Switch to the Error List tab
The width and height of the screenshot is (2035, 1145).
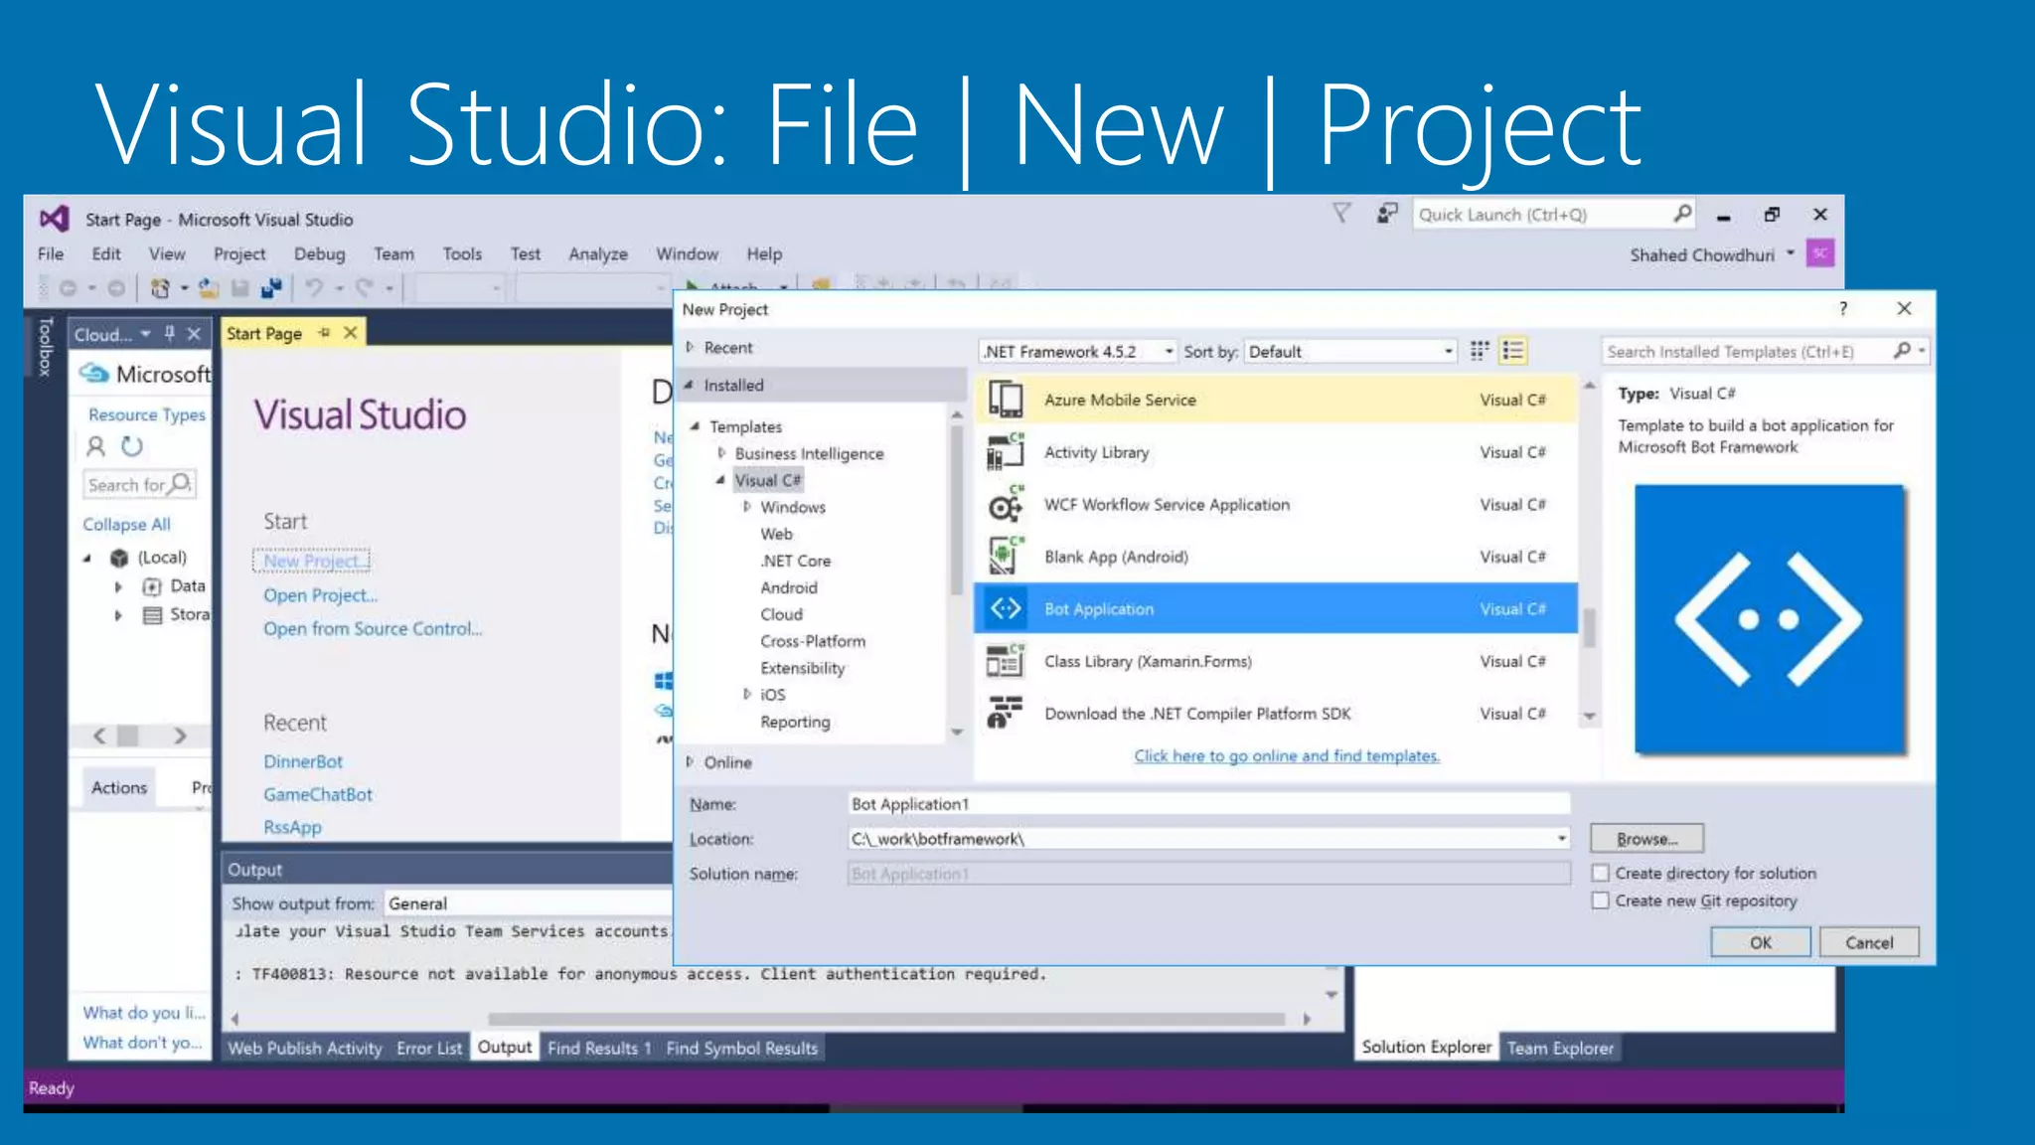[x=429, y=1048]
